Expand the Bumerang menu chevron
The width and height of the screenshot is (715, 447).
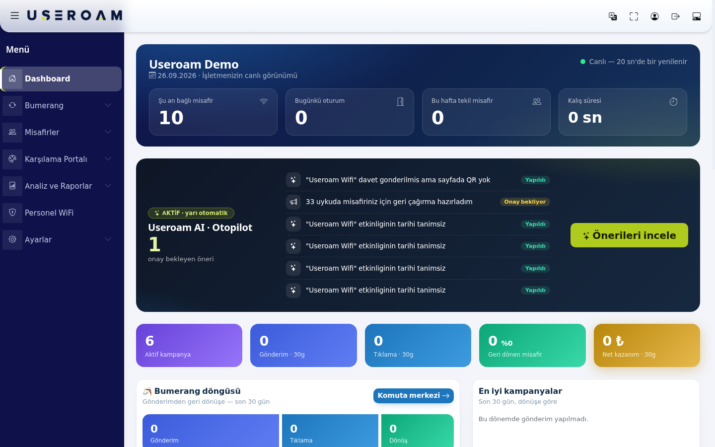tap(108, 105)
